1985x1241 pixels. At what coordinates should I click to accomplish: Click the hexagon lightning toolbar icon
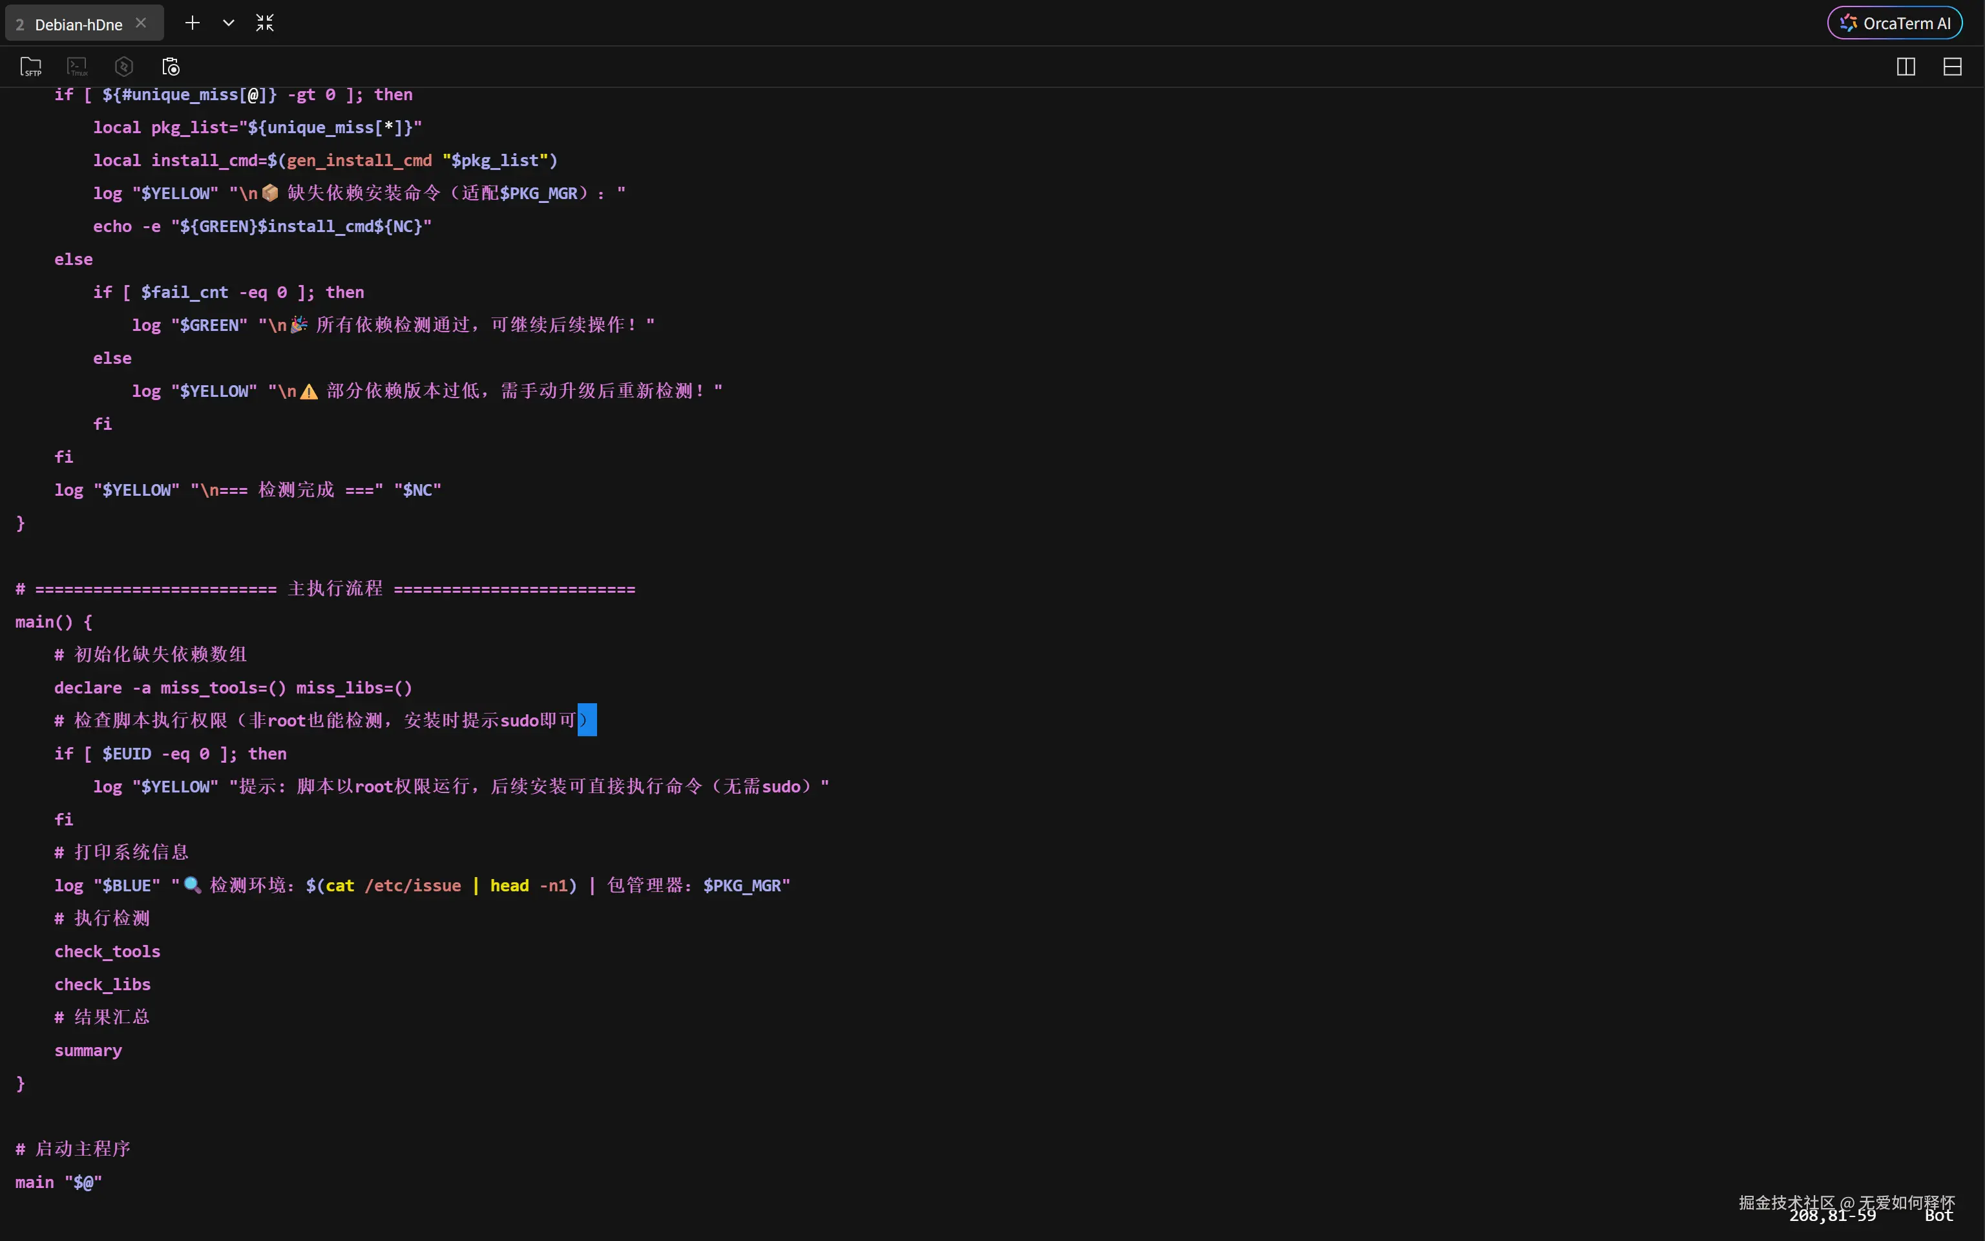pyautogui.click(x=124, y=67)
